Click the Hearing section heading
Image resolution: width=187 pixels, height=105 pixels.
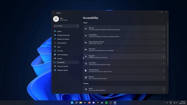(86, 84)
